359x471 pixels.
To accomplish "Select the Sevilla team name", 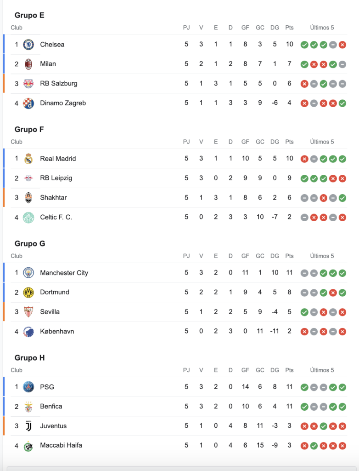I will click(x=50, y=311).
